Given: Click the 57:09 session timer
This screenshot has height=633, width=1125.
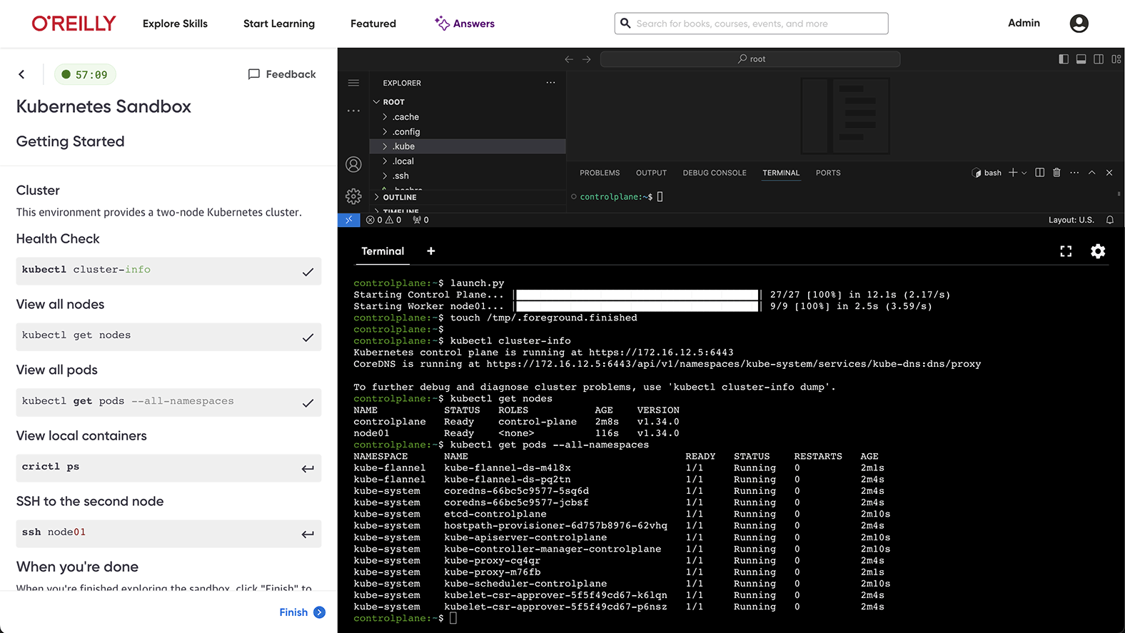Looking at the screenshot, I should tap(85, 74).
